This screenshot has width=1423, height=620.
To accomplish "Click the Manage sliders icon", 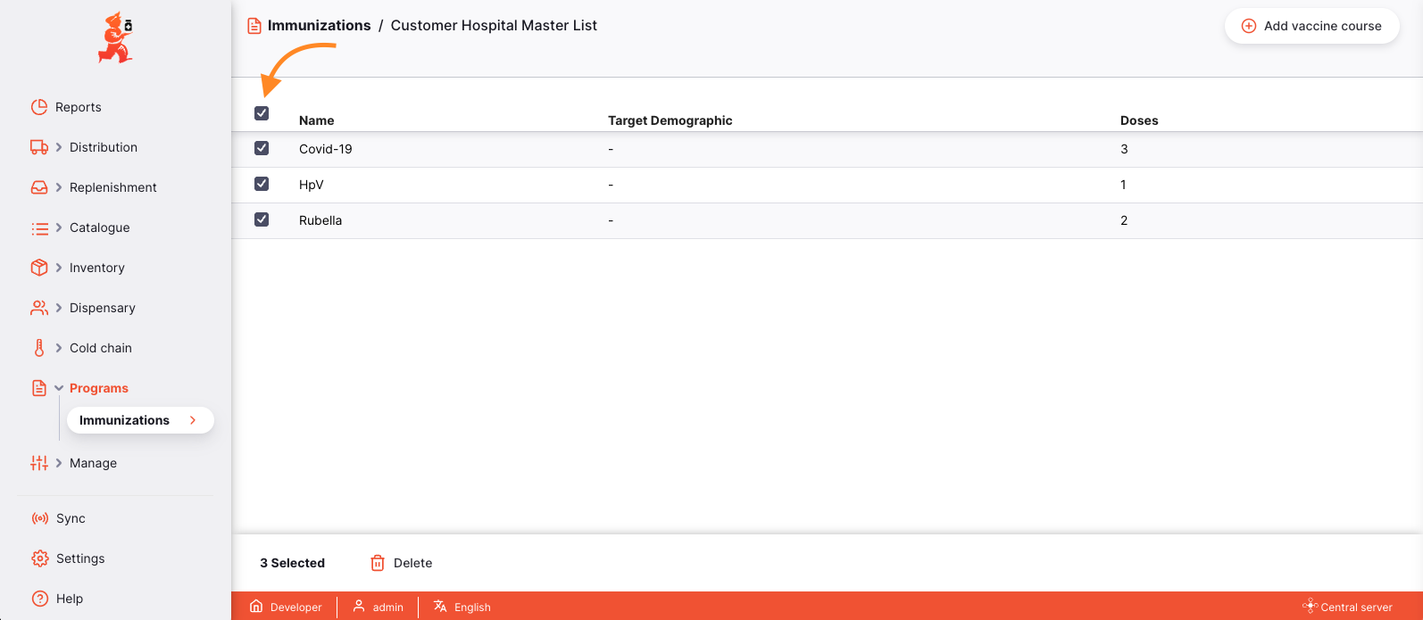I will 39,463.
